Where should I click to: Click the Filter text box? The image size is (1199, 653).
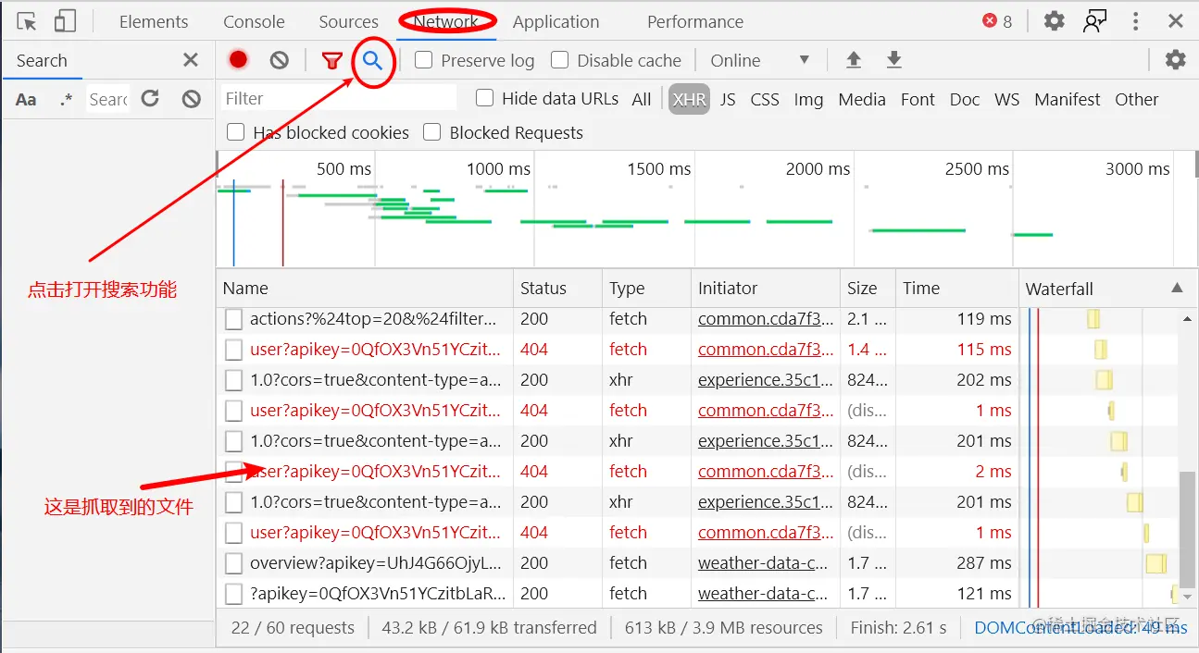coord(339,98)
